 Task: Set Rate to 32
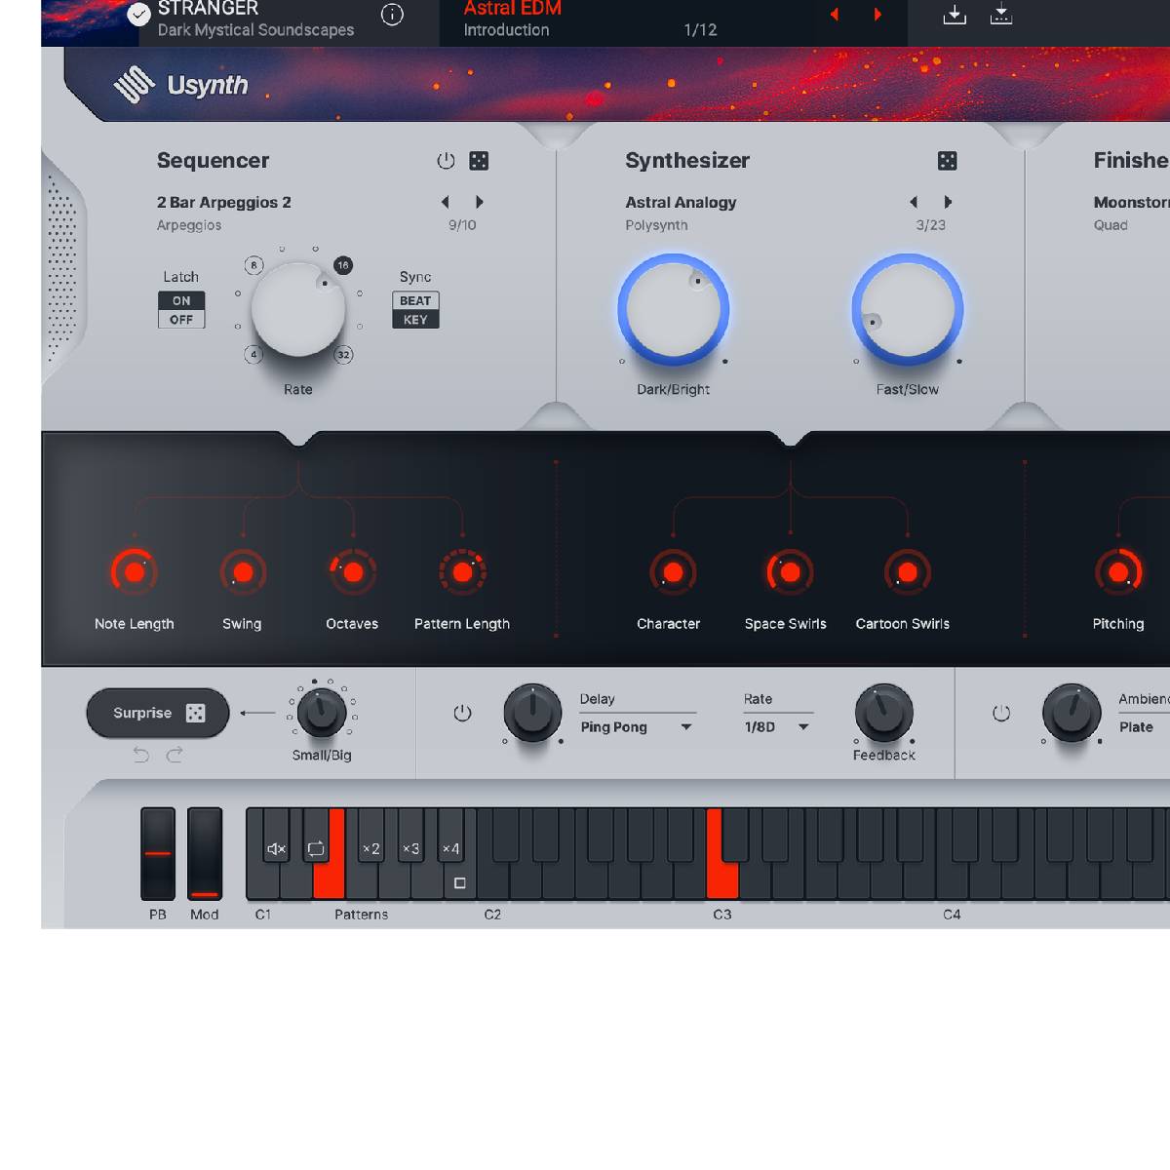(x=343, y=354)
